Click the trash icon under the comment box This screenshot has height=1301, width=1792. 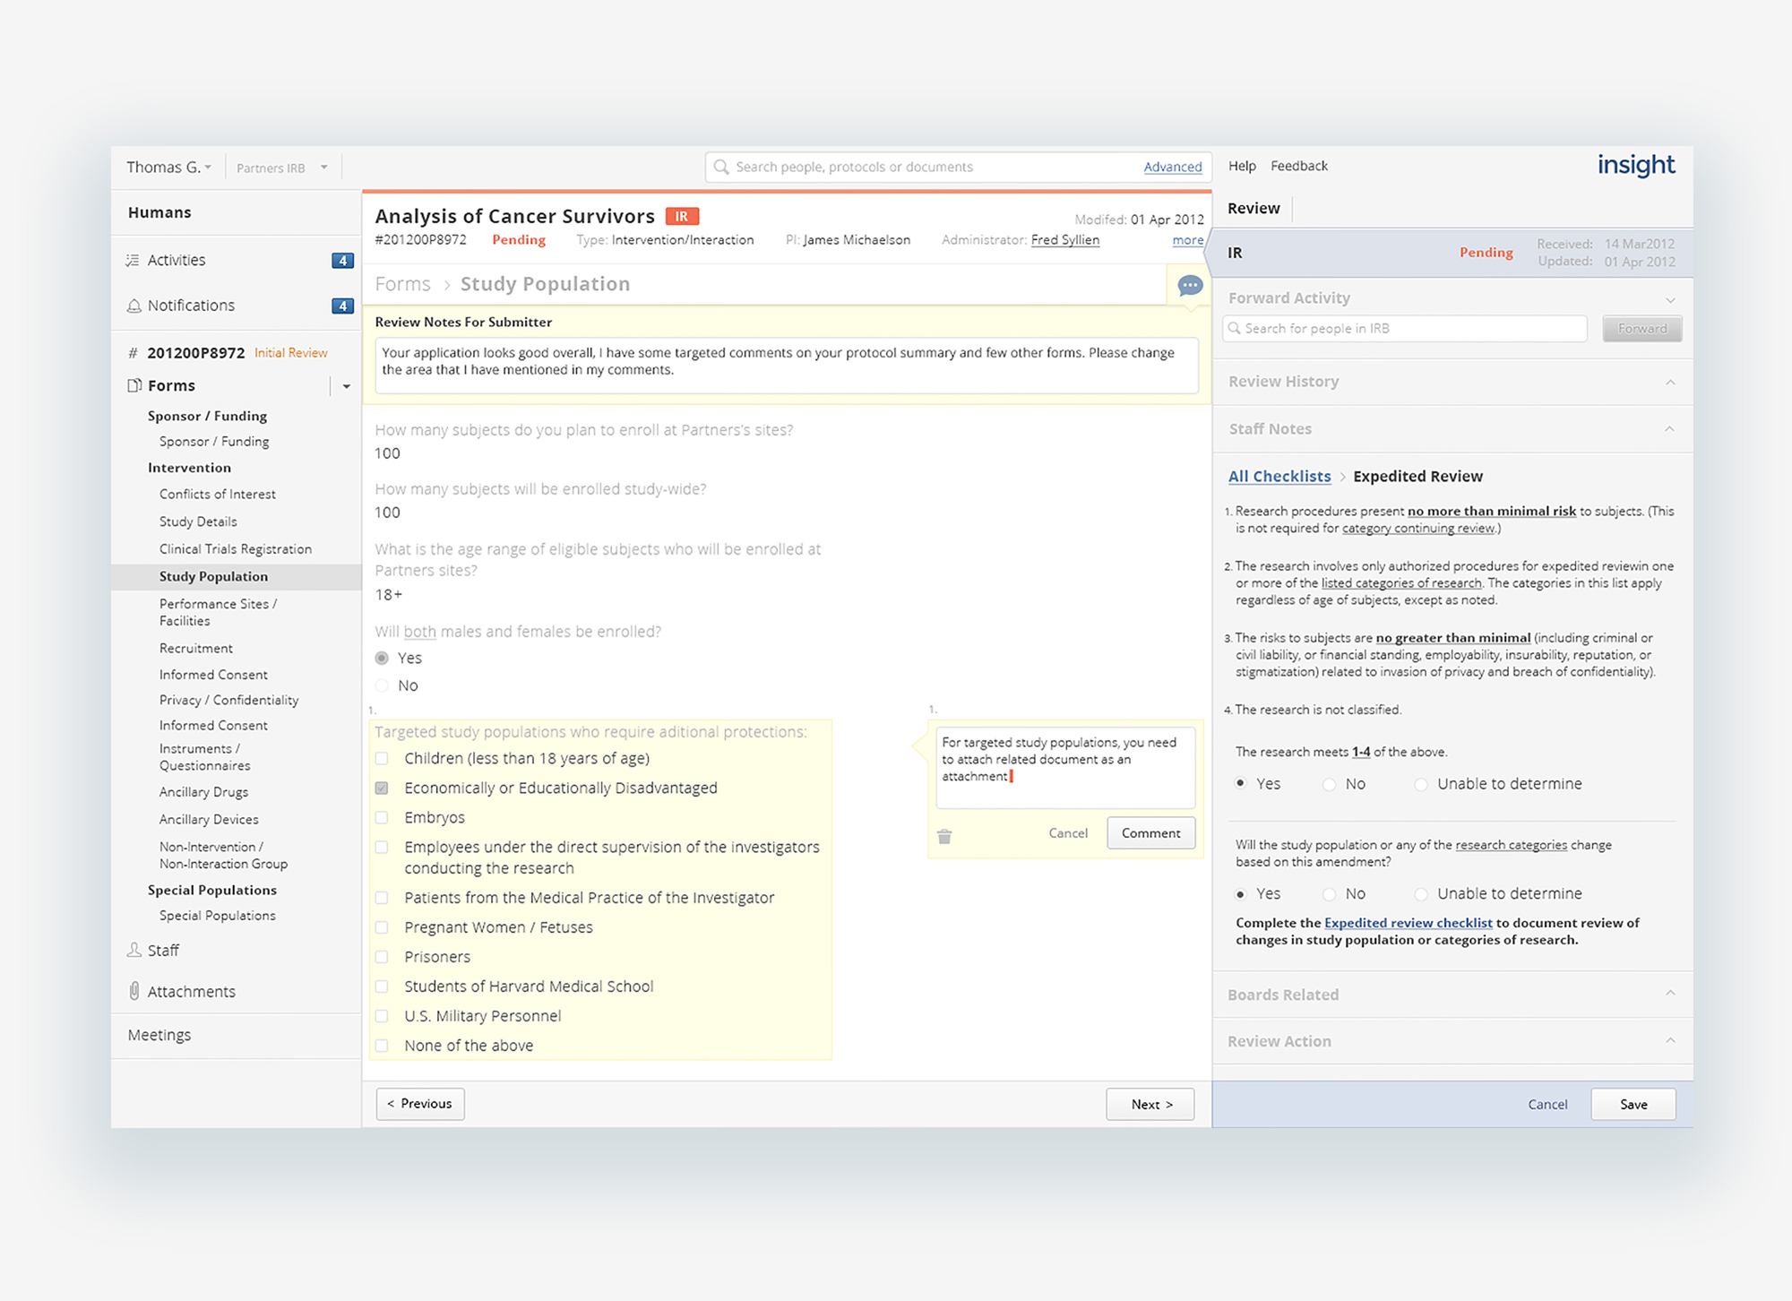944,836
